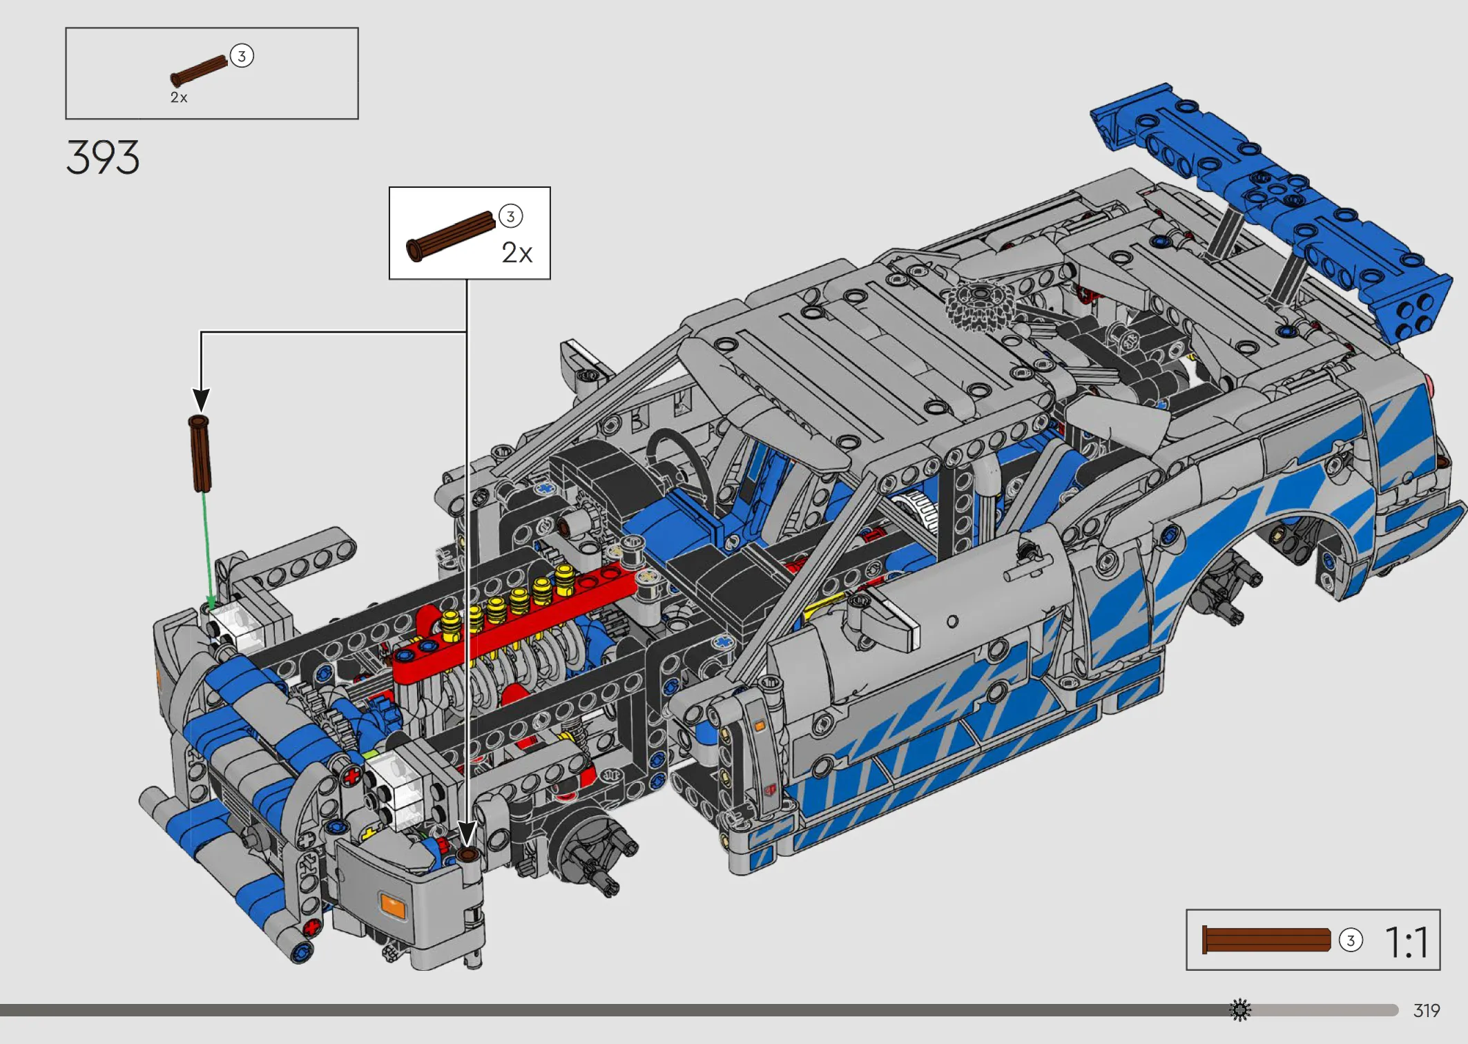The width and height of the screenshot is (1468, 1044).
Task: Click the circled 3 in the callout box
Action: click(x=511, y=216)
